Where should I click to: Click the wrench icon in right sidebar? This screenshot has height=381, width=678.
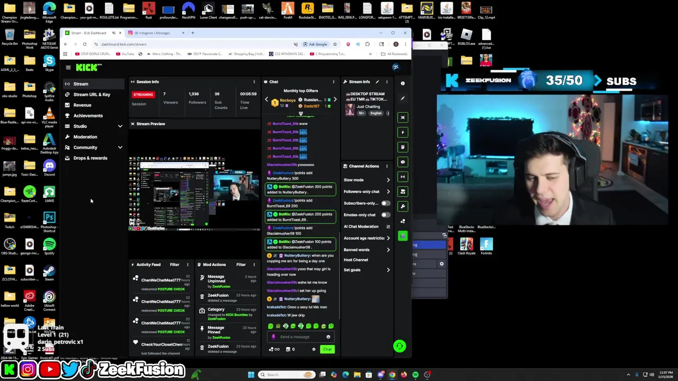coord(403,206)
